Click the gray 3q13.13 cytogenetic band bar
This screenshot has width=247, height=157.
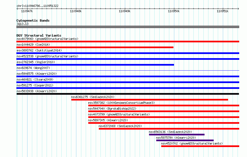pyautogui.click(x=128, y=27)
